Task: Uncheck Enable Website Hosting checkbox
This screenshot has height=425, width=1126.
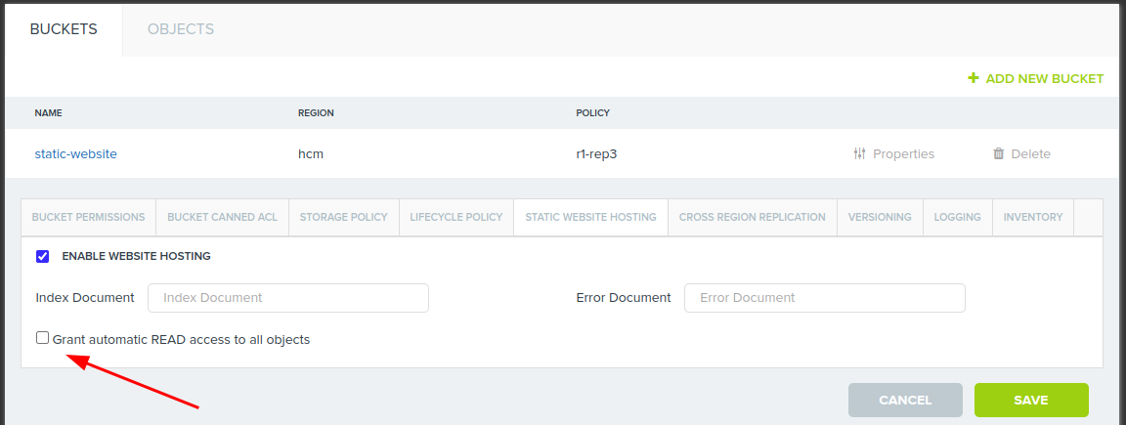Action: click(43, 257)
